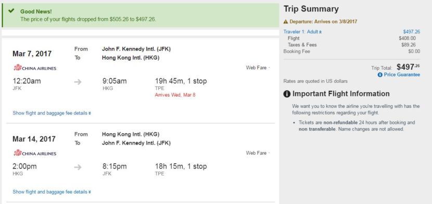432x204 pixels.
Task: Collapse the Traveler 1: Adult price breakdown
Action: [x=302, y=32]
